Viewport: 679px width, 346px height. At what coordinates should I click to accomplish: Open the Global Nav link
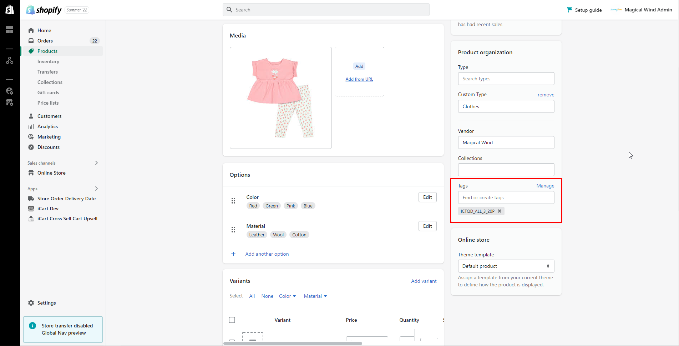pyautogui.click(x=54, y=333)
